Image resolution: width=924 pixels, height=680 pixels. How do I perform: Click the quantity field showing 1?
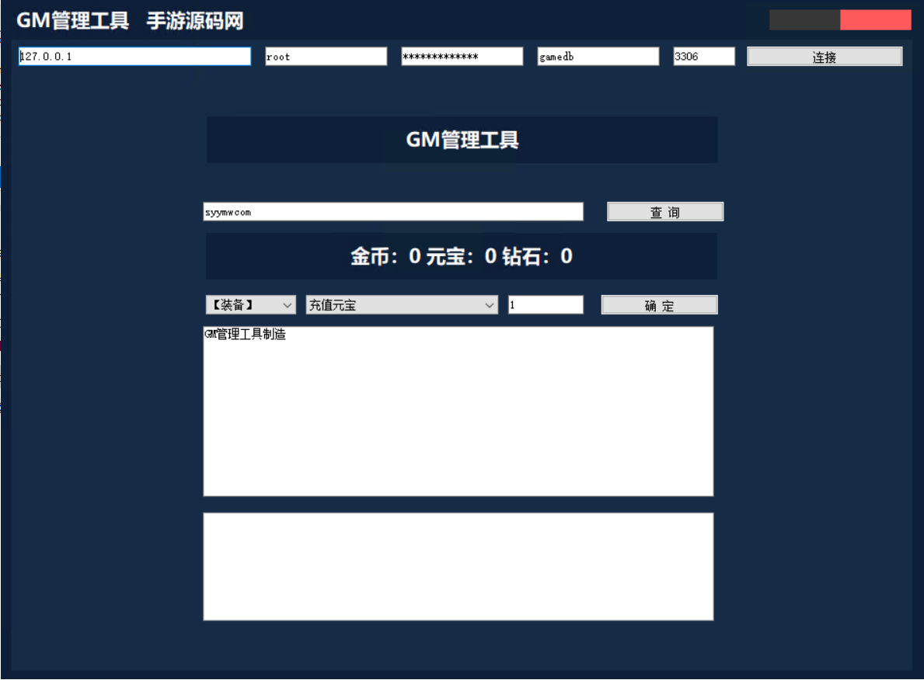[x=546, y=304]
